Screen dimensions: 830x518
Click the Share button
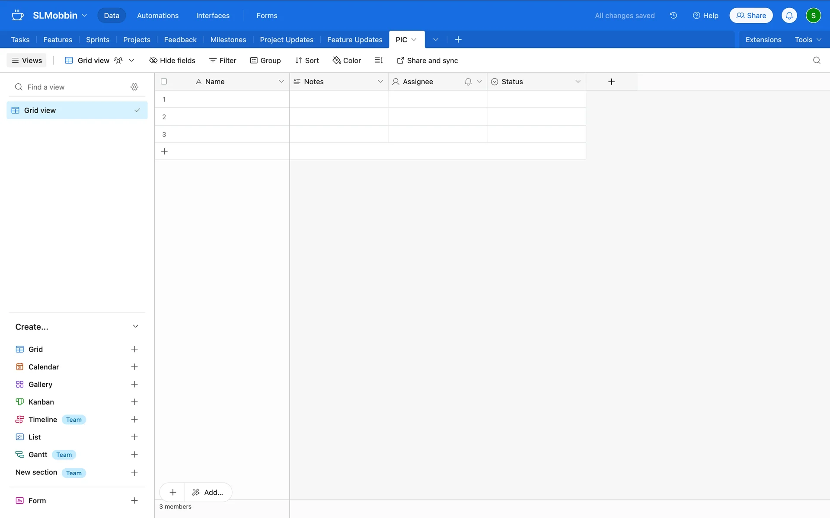[751, 16]
